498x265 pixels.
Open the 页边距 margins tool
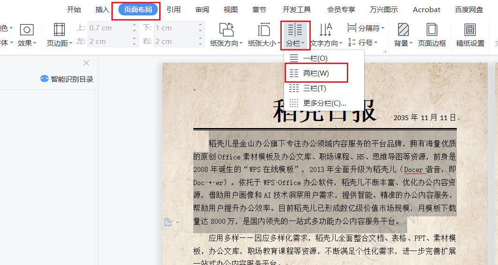pyautogui.click(x=59, y=35)
